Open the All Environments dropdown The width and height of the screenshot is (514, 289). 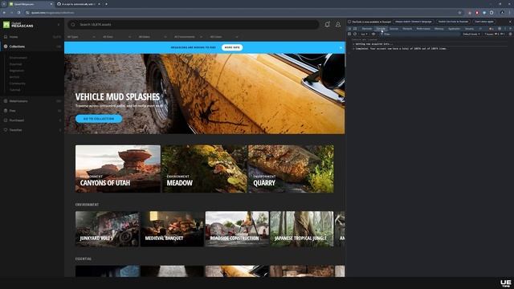[188, 37]
